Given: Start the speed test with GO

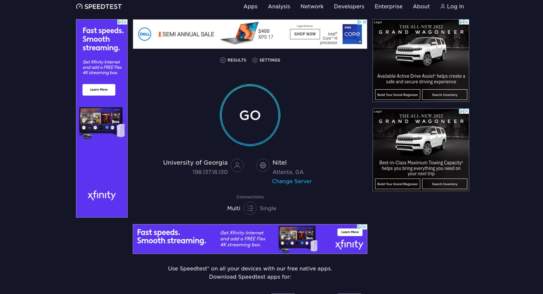Looking at the screenshot, I should click(x=250, y=115).
